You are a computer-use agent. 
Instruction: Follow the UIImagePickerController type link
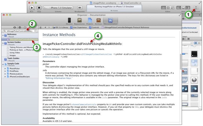[x=97, y=54]
